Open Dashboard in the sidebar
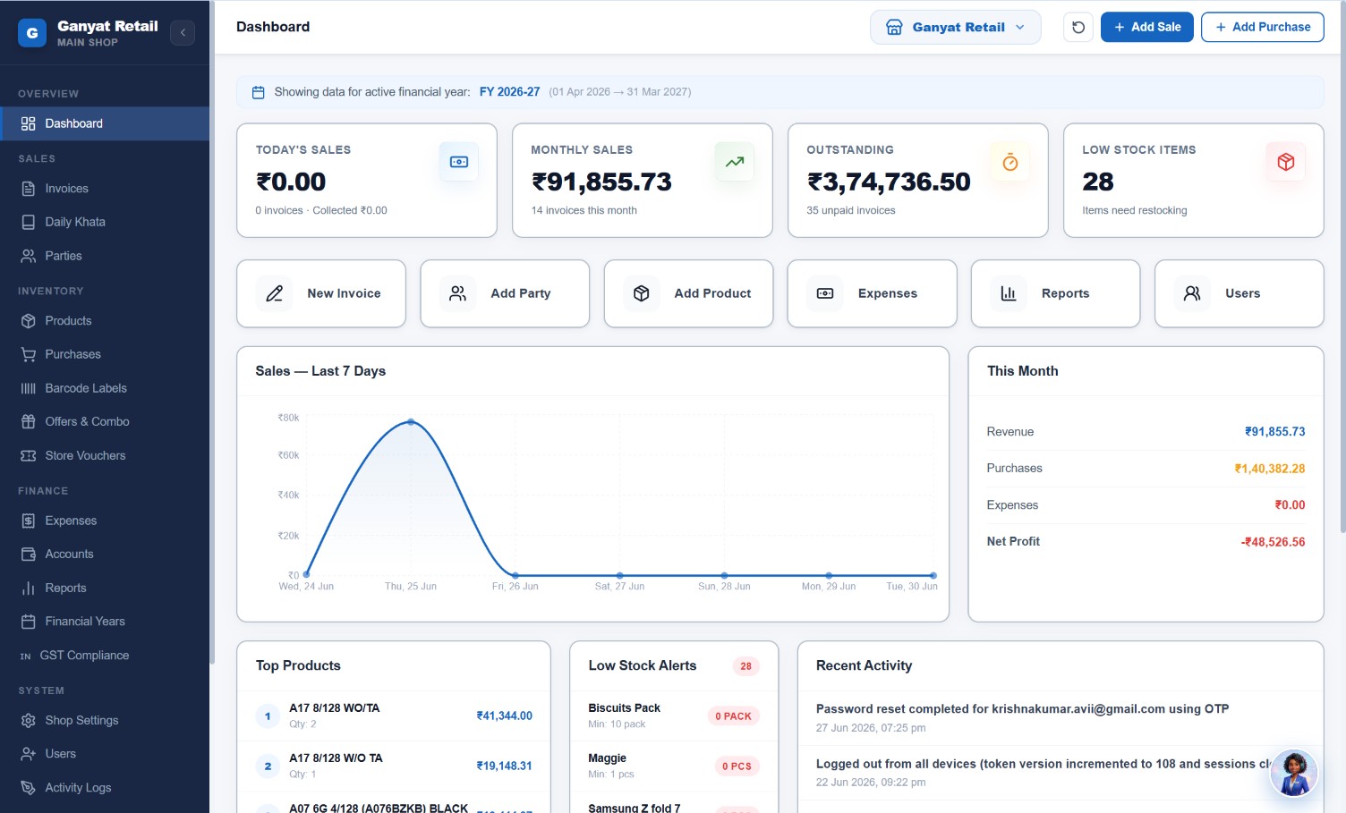Screen dimensions: 1346x813 click(x=105, y=123)
